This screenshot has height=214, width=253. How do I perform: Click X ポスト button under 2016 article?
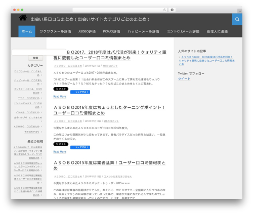(x=61, y=144)
